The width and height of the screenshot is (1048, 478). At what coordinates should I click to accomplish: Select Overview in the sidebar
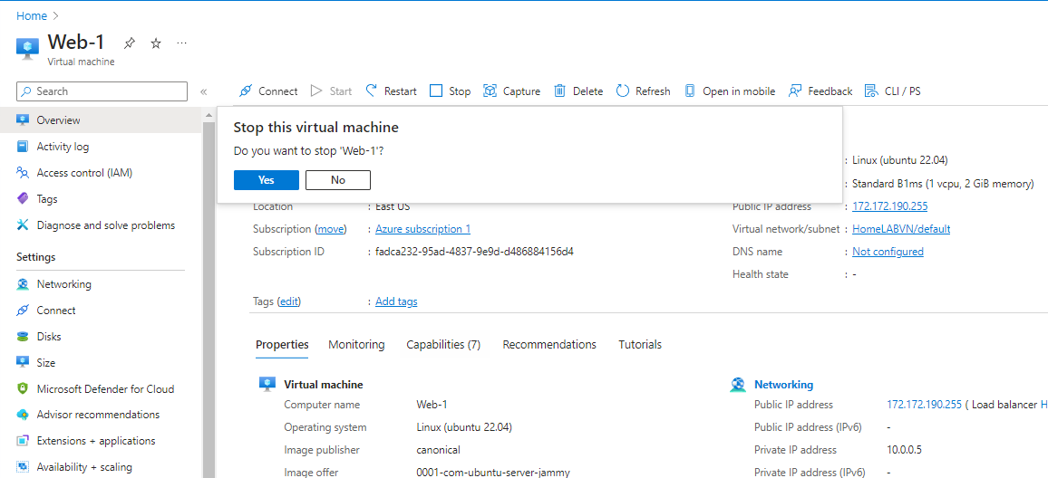(101, 120)
